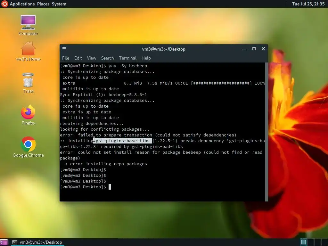
Task: Open the Applications menu in top panel
Action: pos(22,4)
